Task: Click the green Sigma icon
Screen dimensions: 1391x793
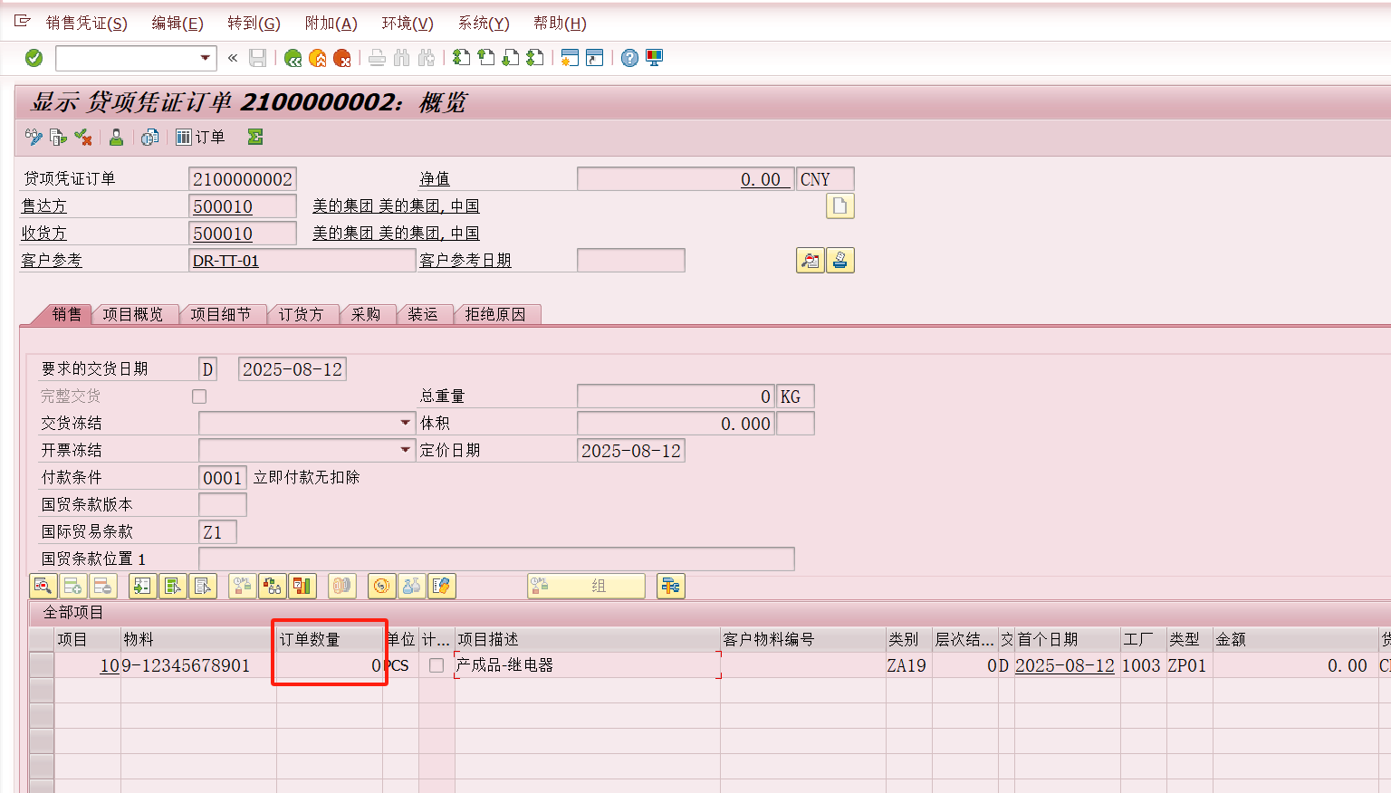Action: click(255, 137)
